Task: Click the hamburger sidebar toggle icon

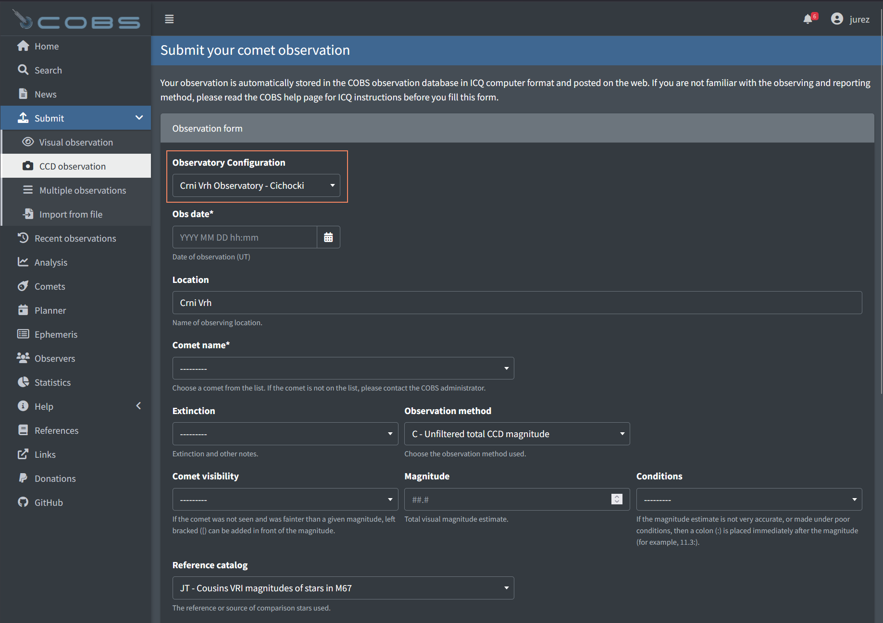Action: click(x=169, y=19)
